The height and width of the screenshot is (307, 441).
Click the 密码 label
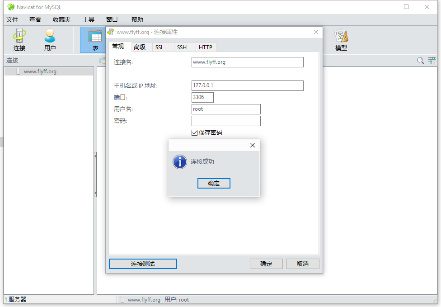pos(120,121)
